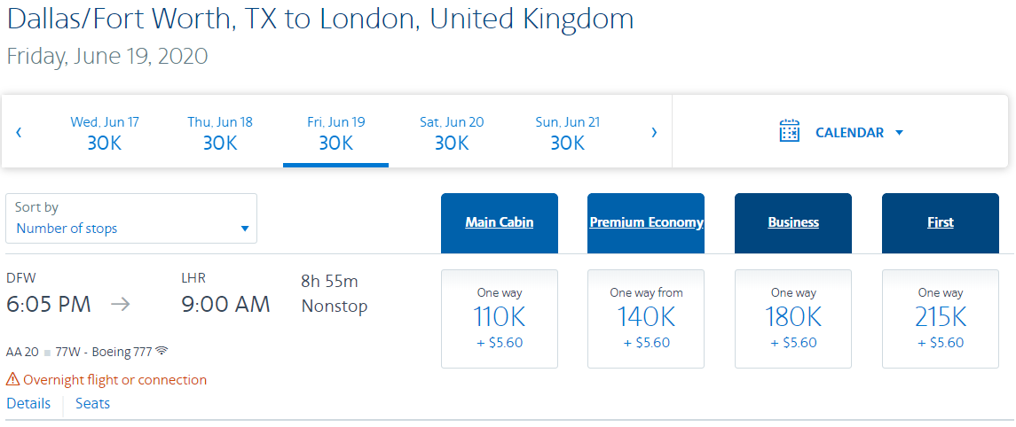Viewport: 1016px width, 427px height.
Task: Choose the 180K Business fare
Action: [793, 318]
